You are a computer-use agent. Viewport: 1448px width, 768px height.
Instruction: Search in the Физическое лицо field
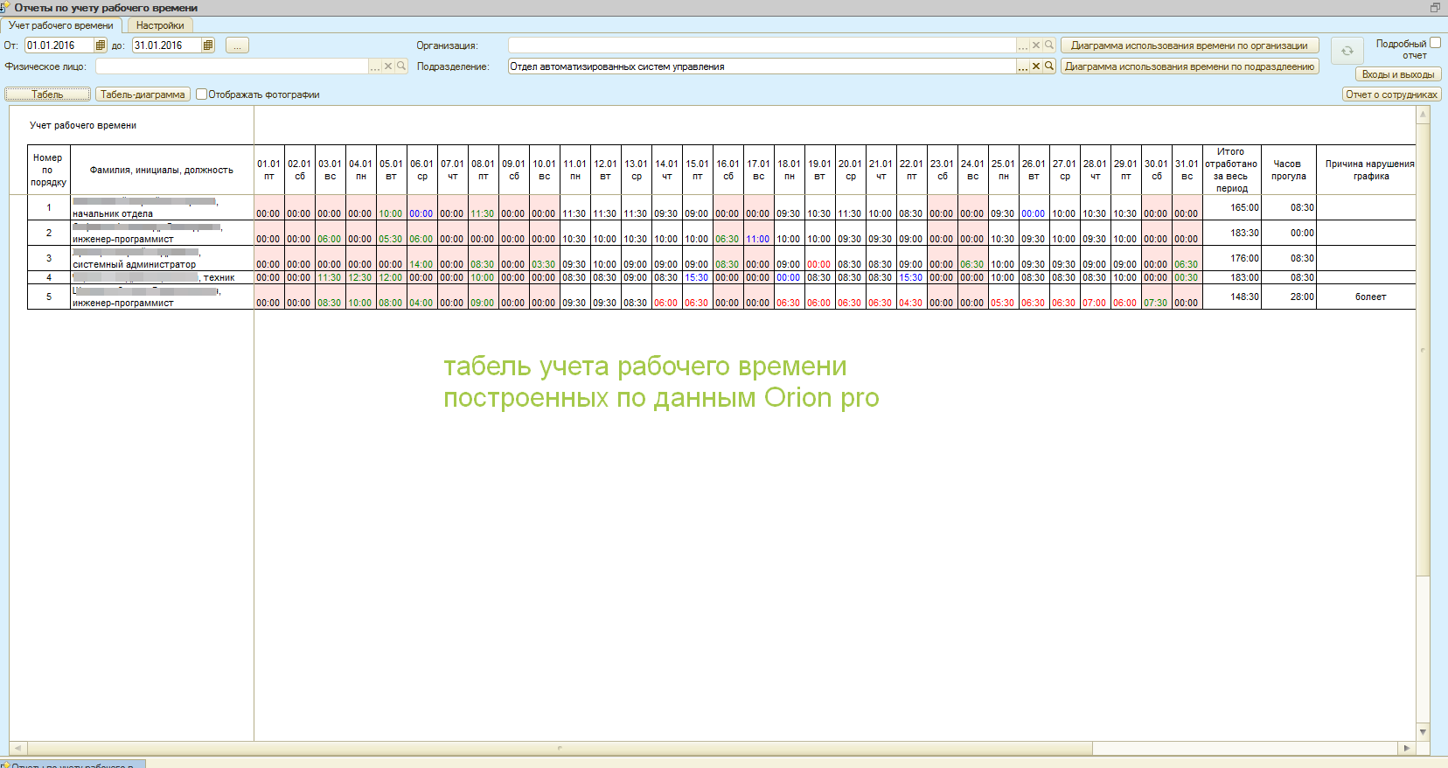401,66
